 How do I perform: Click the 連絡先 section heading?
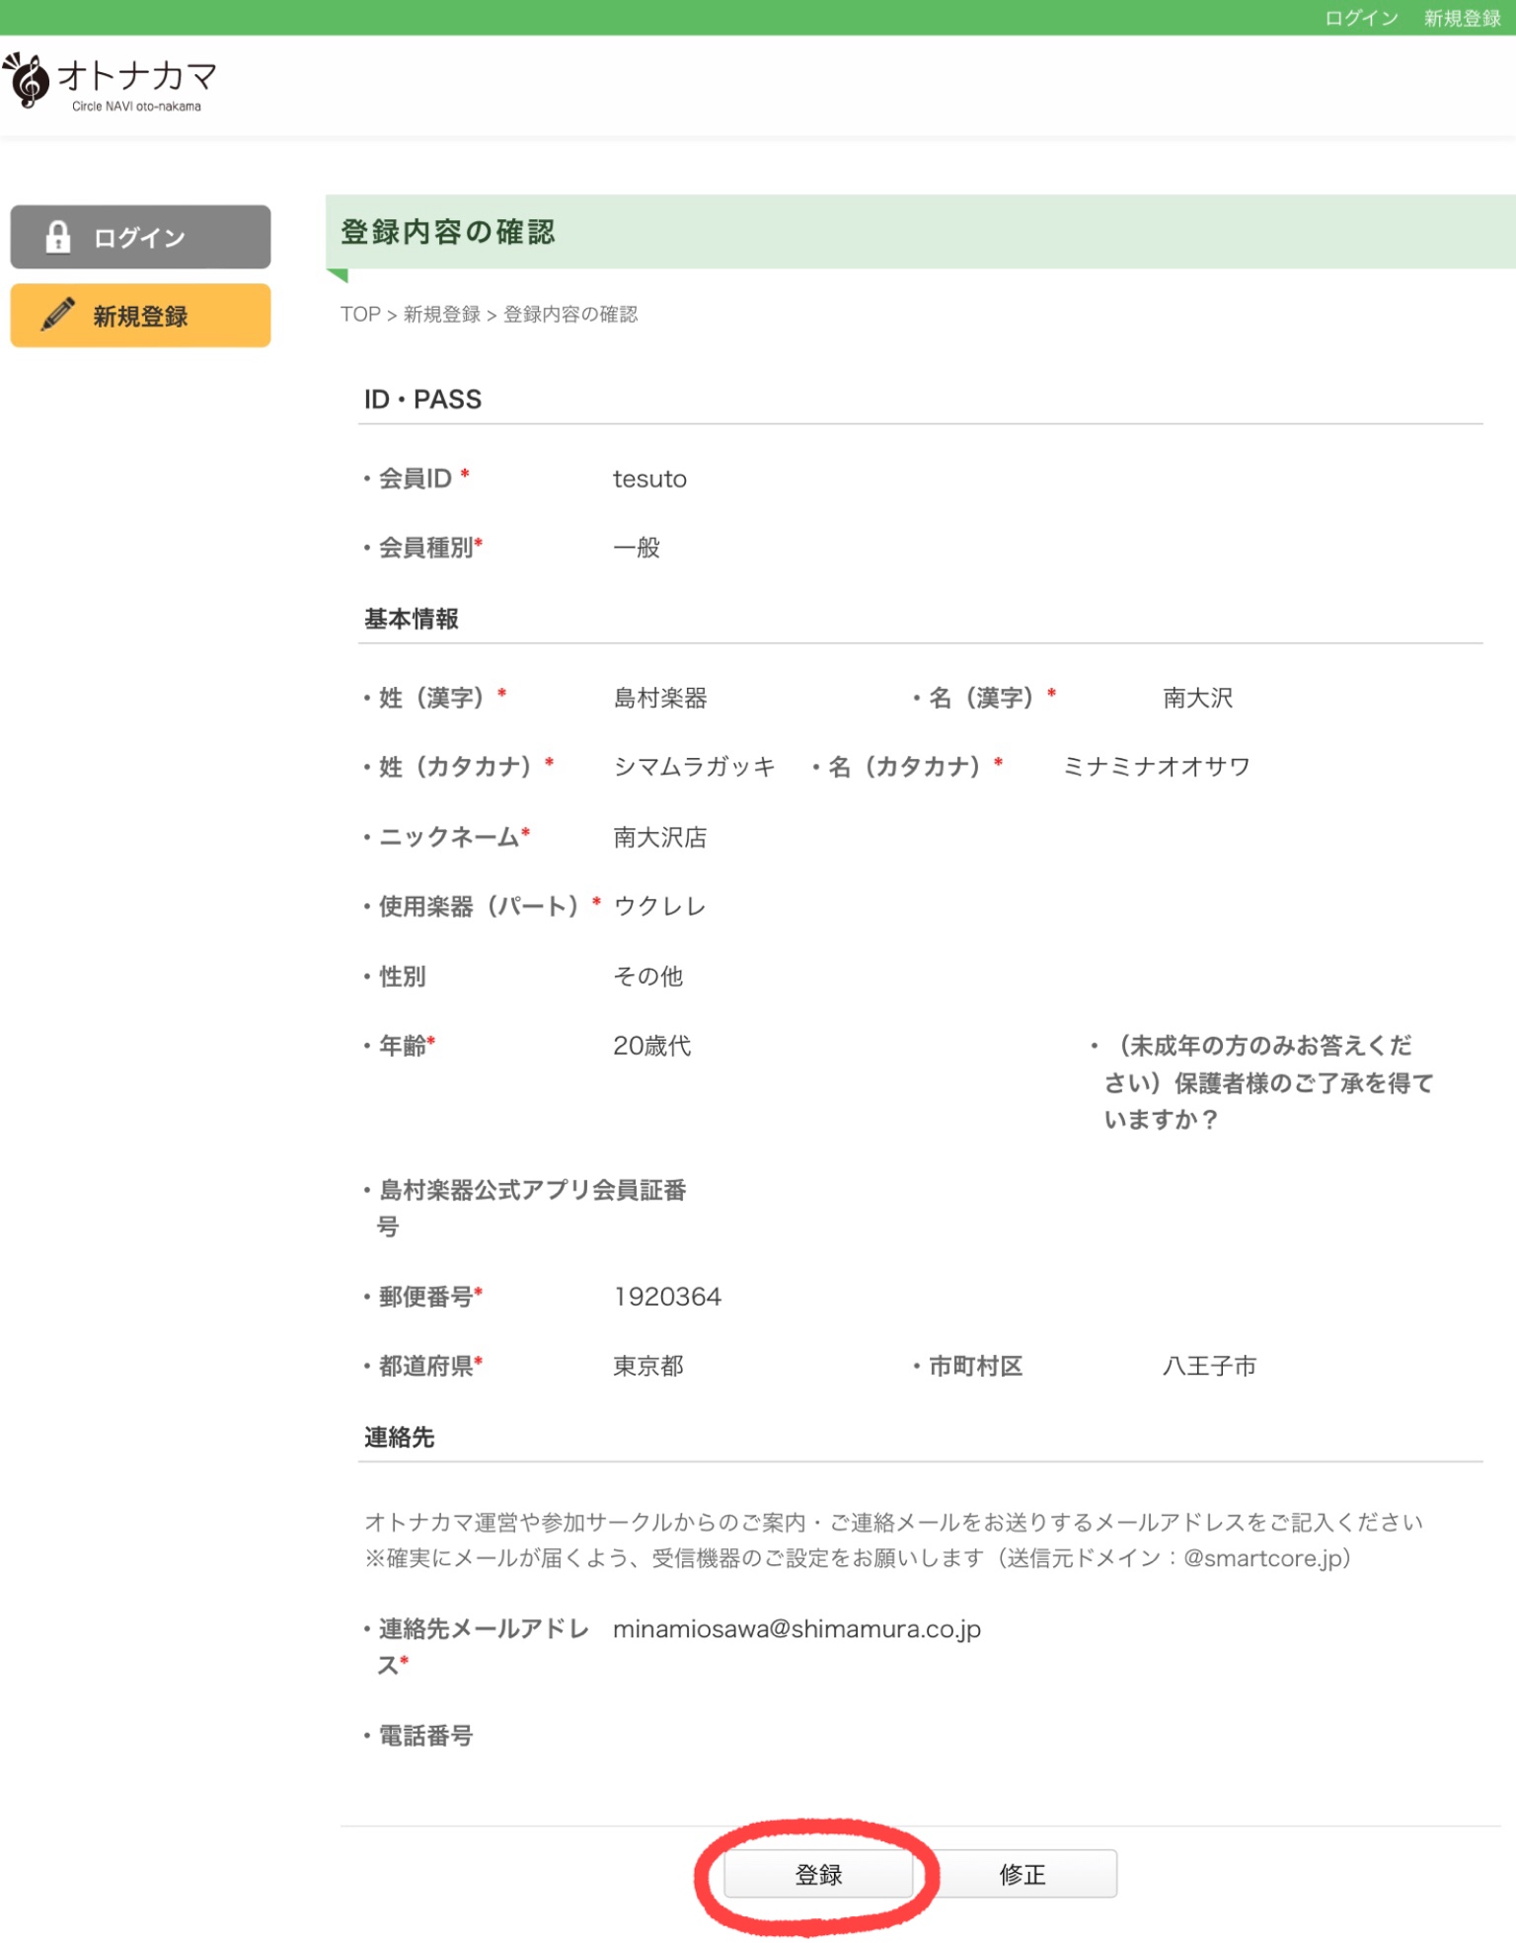tap(399, 1437)
